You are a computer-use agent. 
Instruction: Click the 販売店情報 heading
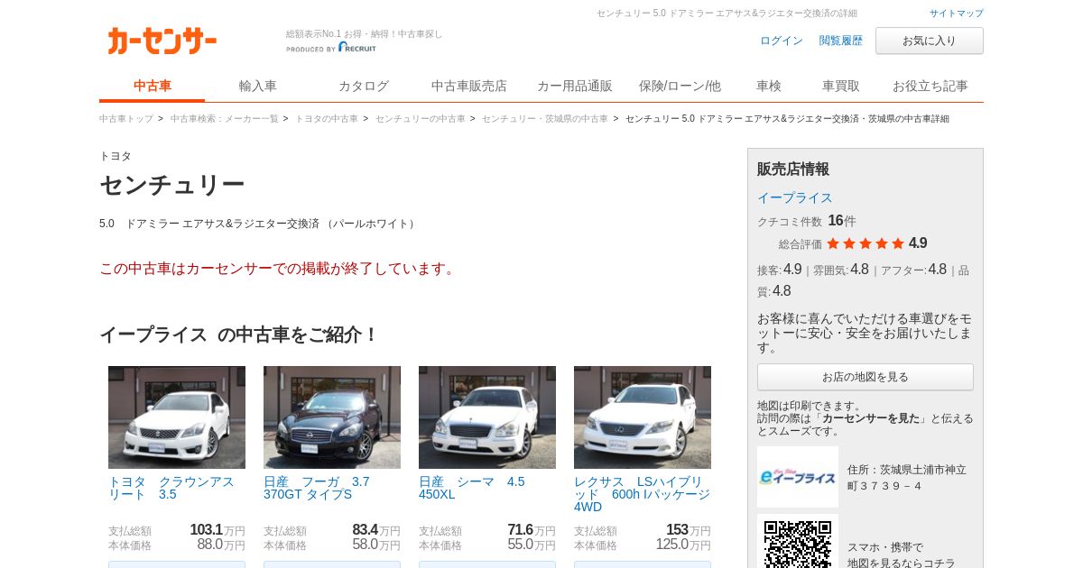[793, 169]
